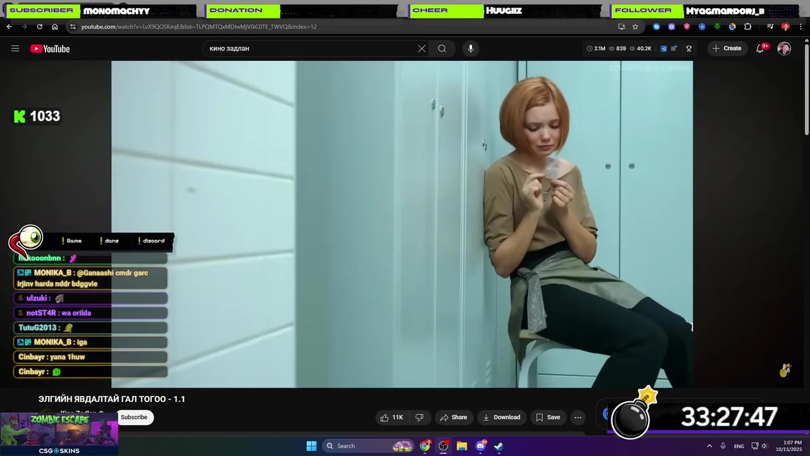Like the video with 11K thumbs up
Screen dimensions: 810x456
[x=392, y=417]
